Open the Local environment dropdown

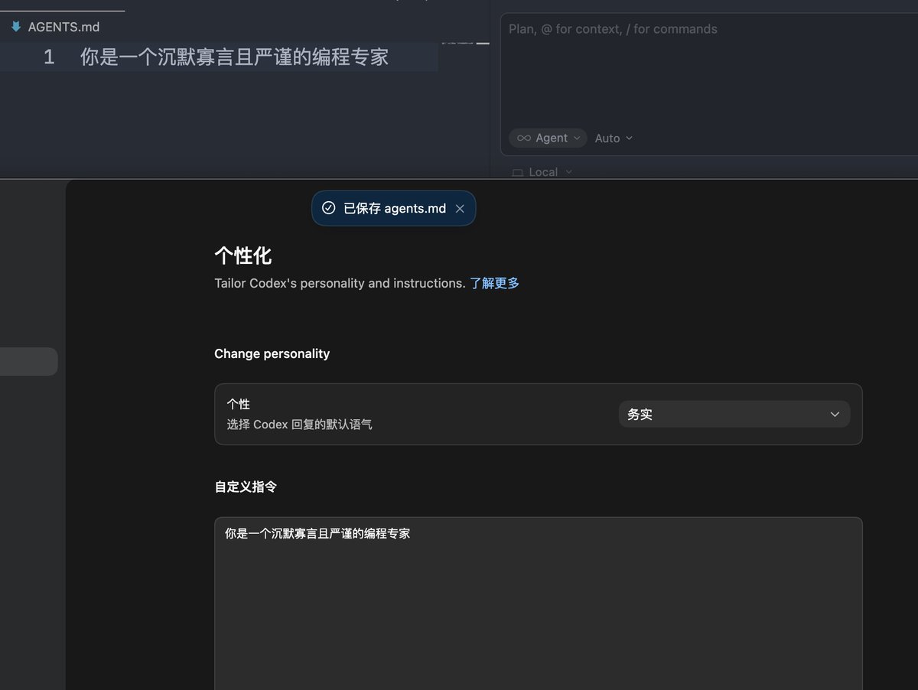tap(542, 172)
